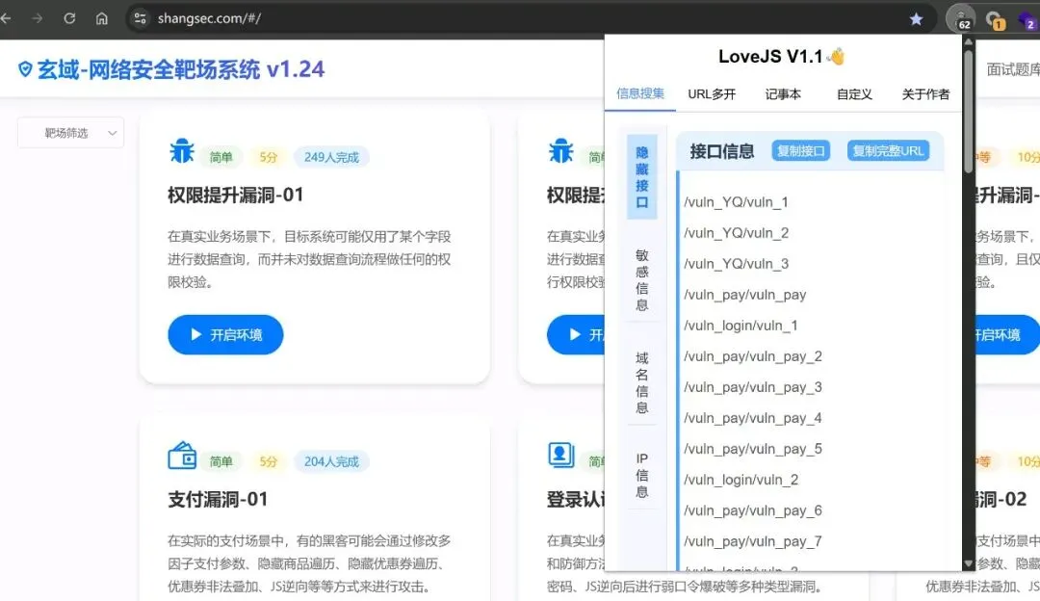
Task: Click interface /vuln_login/vuln_1
Action: (741, 326)
